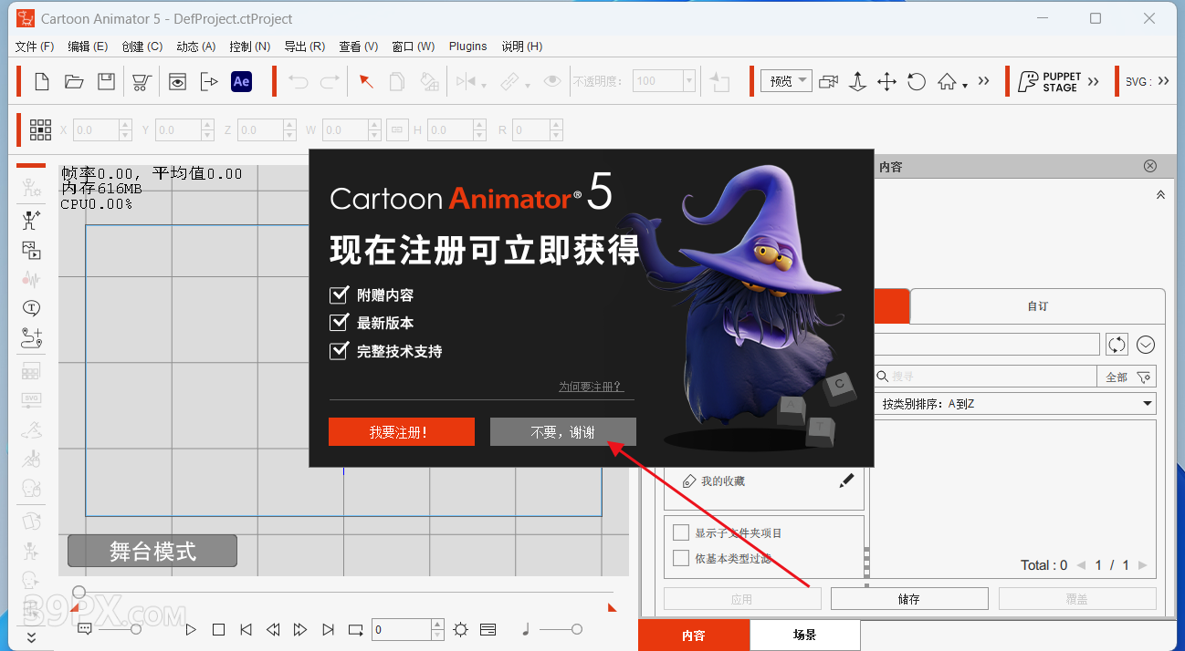Click the shopping cart marketplace icon
This screenshot has height=651, width=1185.
tap(141, 81)
